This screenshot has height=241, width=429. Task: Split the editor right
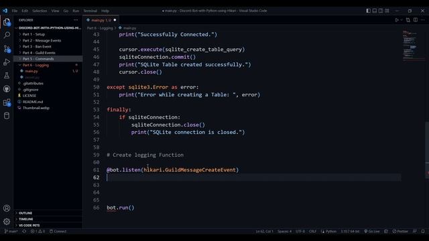pos(416,20)
